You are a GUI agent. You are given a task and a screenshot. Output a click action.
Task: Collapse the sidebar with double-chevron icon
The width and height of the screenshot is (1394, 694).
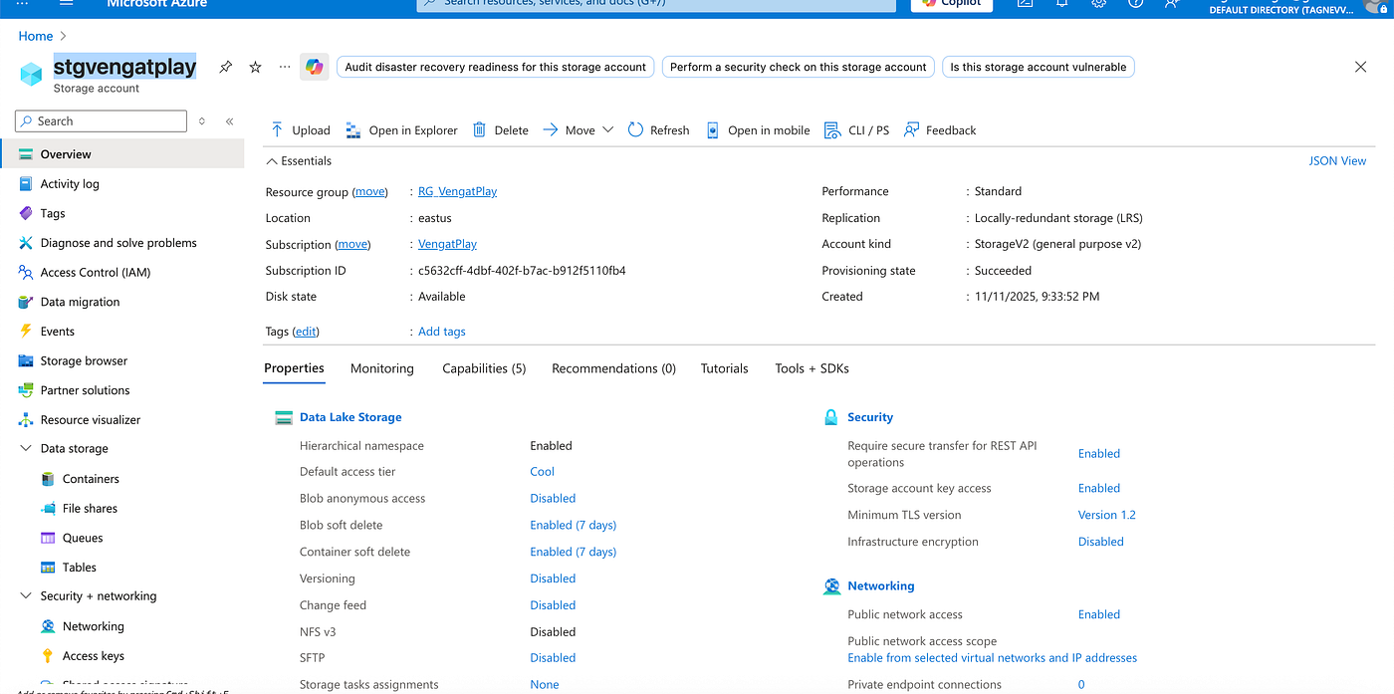229,120
